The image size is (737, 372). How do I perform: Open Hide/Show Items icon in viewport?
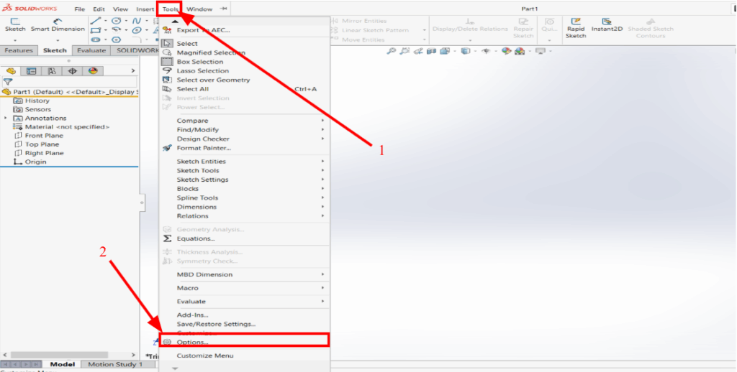tap(486, 51)
